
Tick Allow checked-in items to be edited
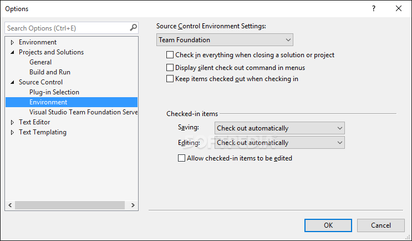pos(181,158)
